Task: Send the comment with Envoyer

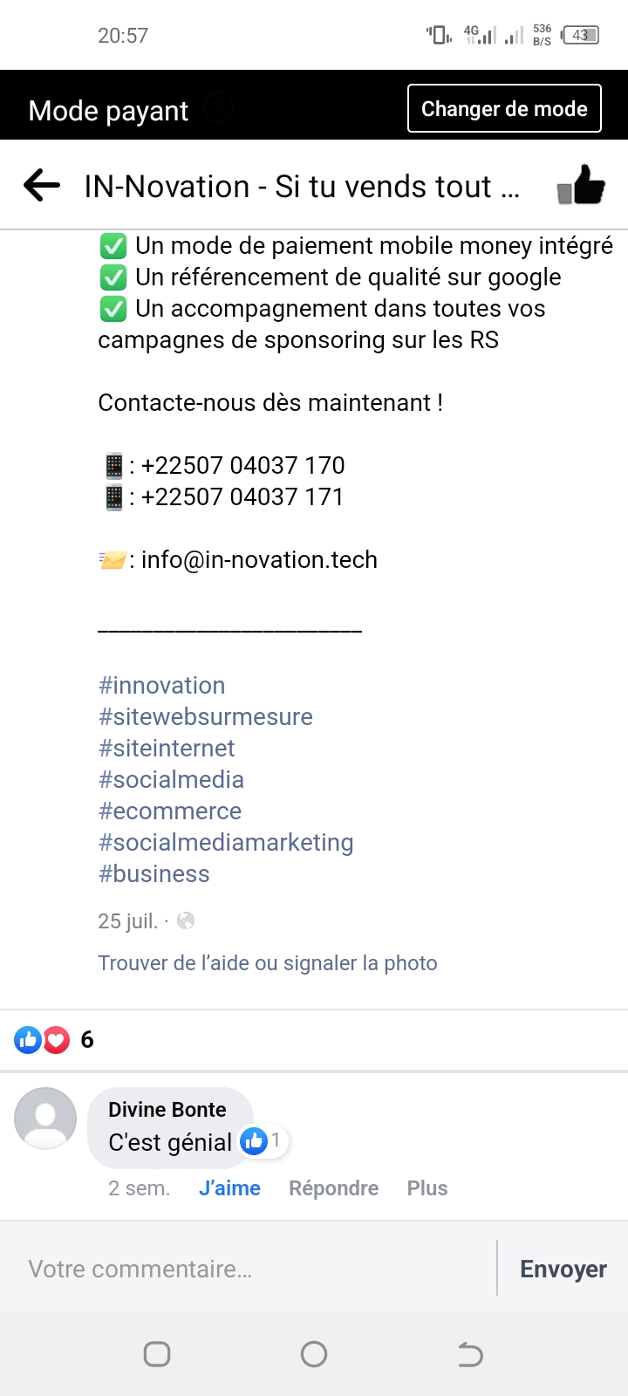Action: 563,1269
